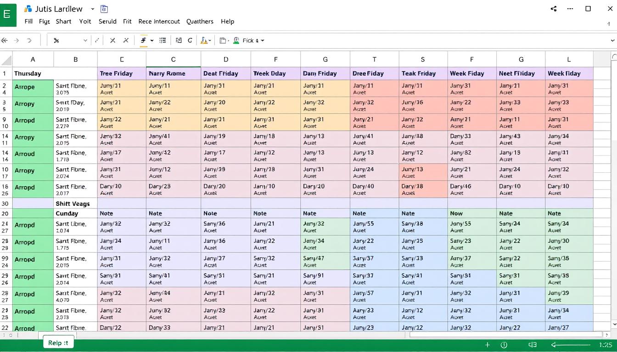Open the dropdown arrow next to the strikethrough icon
Screen dimensions: 617x352
152,40
